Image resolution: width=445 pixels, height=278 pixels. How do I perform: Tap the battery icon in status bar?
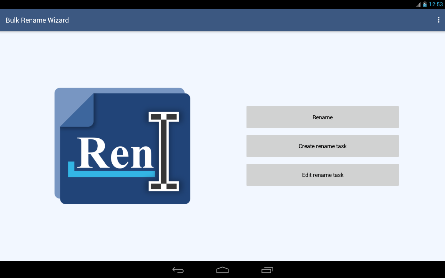point(424,5)
